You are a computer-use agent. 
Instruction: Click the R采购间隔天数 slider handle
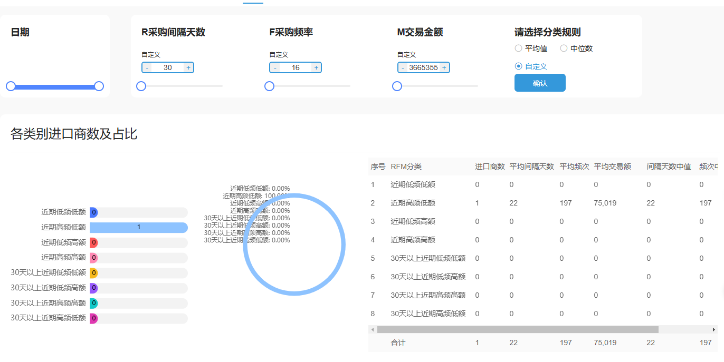pyautogui.click(x=141, y=86)
